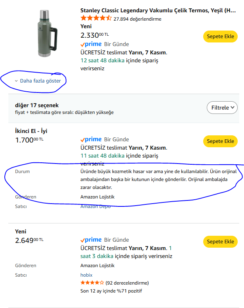Add the 2.649 TL offer to cart
The image size is (244, 308).
[x=220, y=241]
